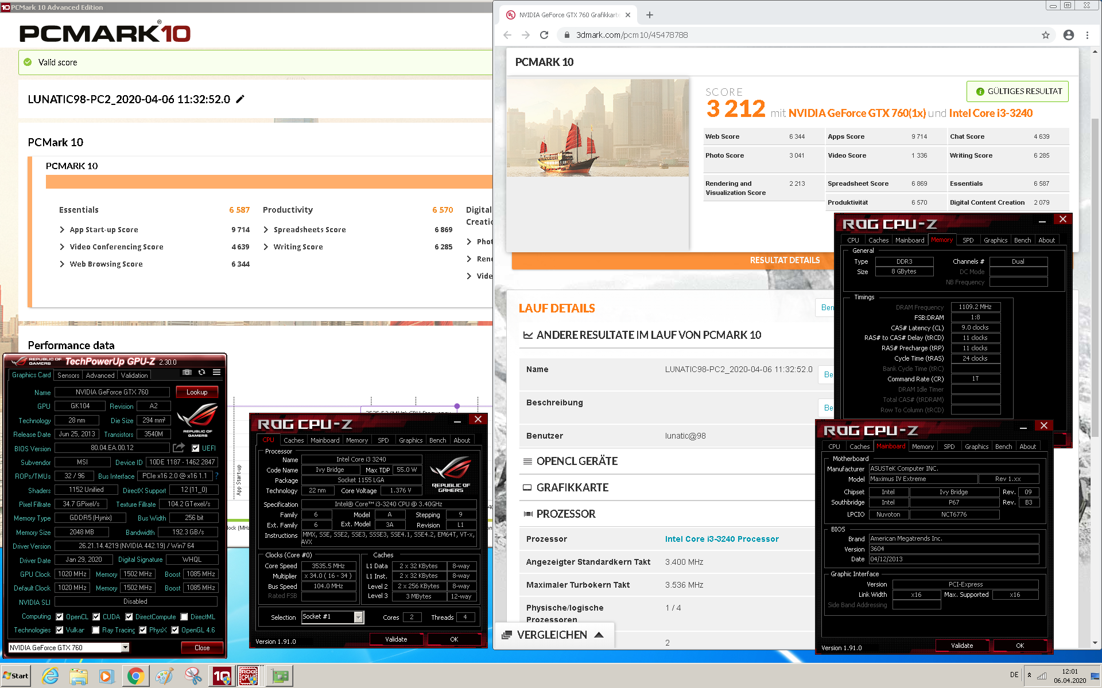Viewport: 1102px width, 688px height.
Task: Toggle the PhysX checkbox
Action: tap(143, 630)
